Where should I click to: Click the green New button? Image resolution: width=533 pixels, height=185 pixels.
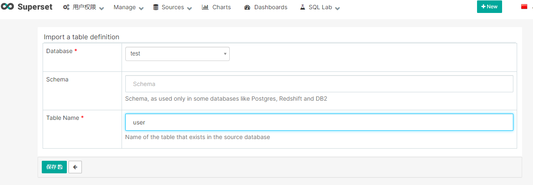(x=489, y=7)
